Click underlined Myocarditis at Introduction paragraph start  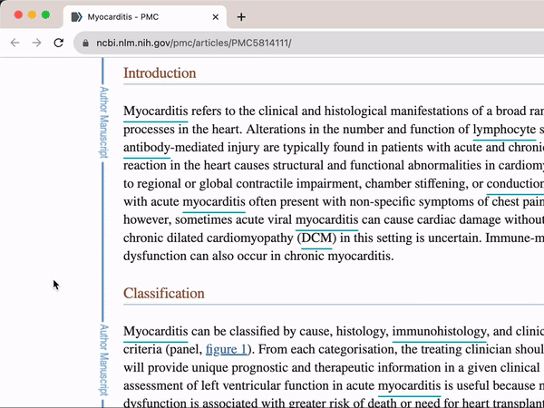click(x=155, y=112)
